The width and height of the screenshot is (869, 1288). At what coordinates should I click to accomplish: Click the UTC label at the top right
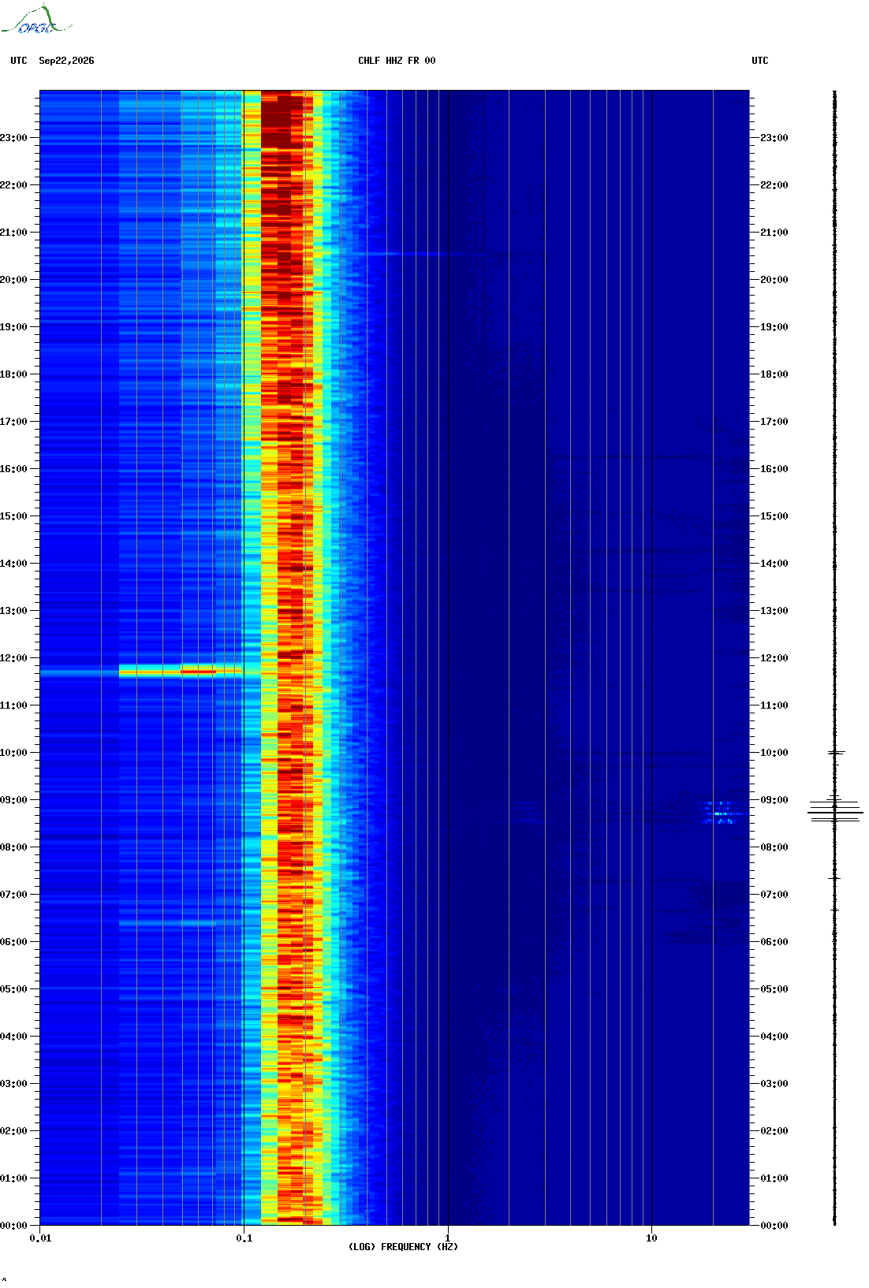tap(760, 61)
